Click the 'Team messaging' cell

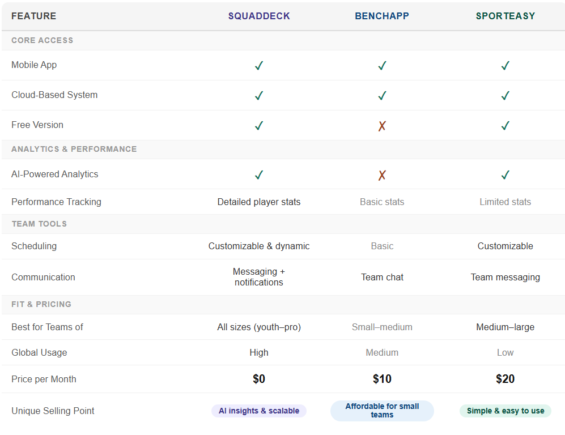coord(505,277)
